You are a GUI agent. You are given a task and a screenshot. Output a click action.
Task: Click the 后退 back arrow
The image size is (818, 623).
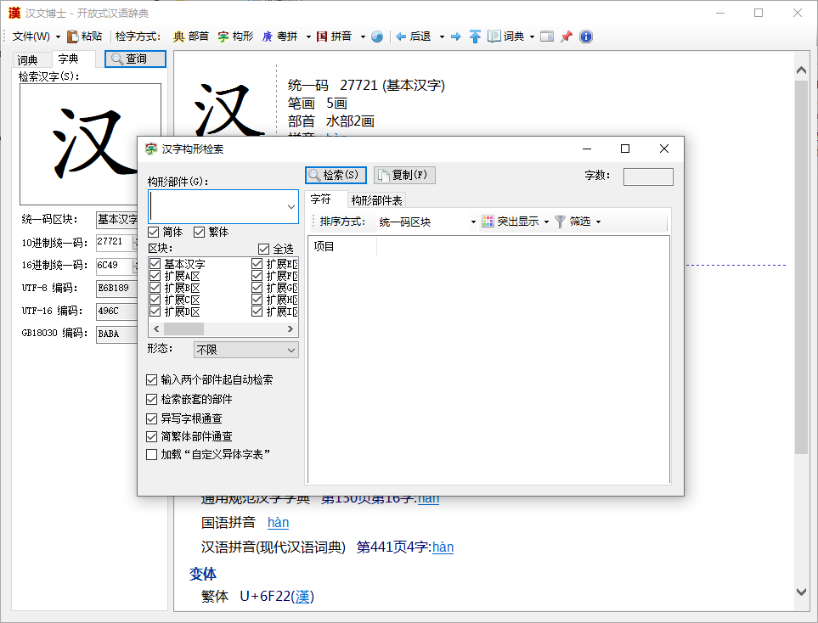pos(402,36)
